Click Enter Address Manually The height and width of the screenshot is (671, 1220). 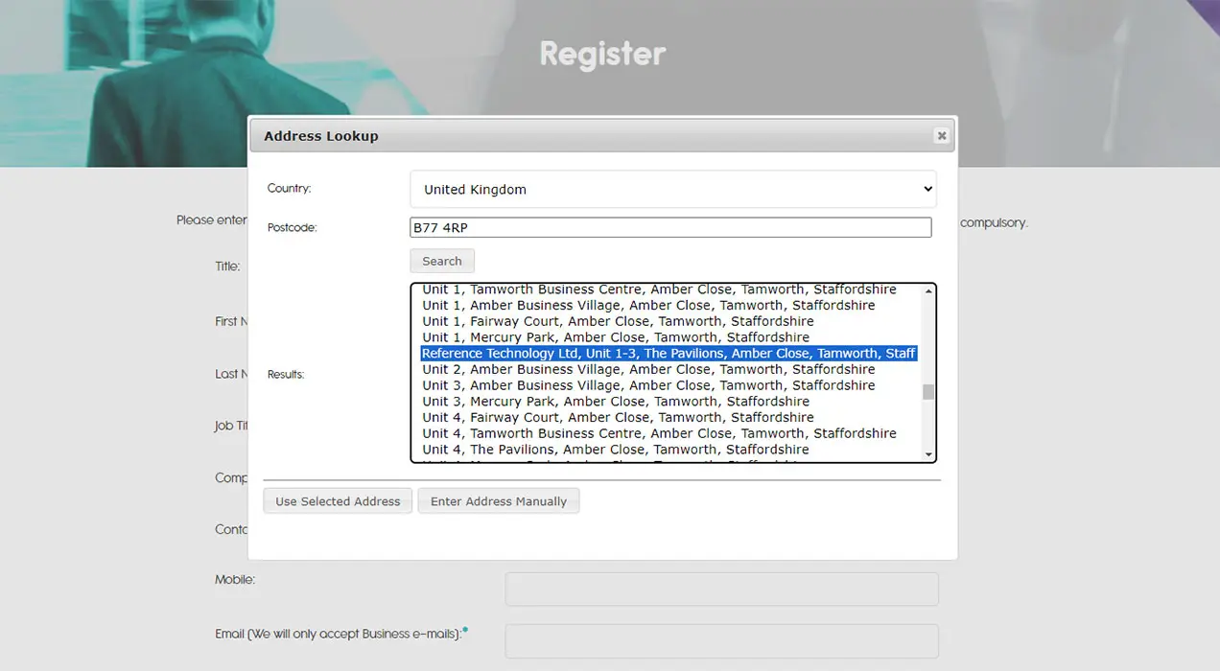point(498,500)
